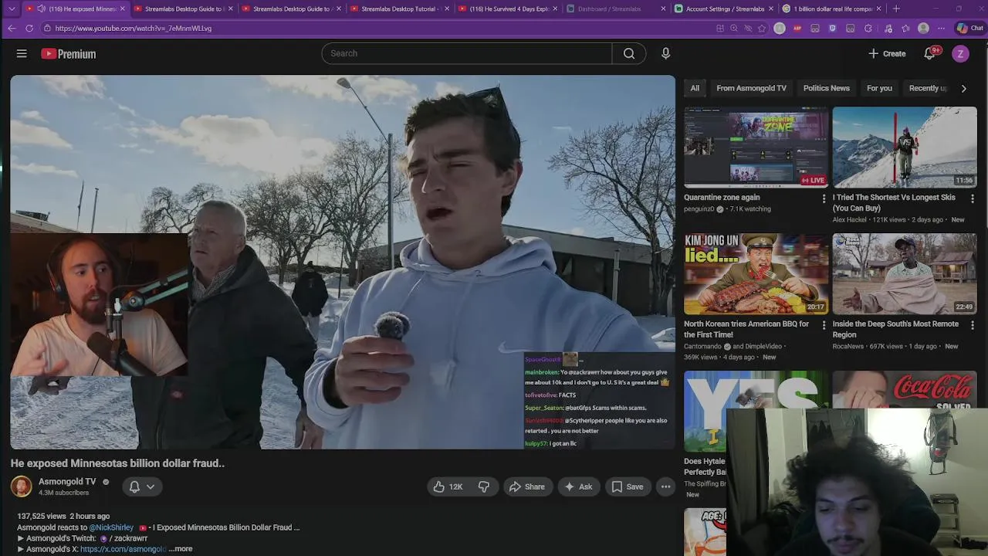
Task: Open options for 'Shortest Vs Longest Skis' video
Action: [x=972, y=198]
